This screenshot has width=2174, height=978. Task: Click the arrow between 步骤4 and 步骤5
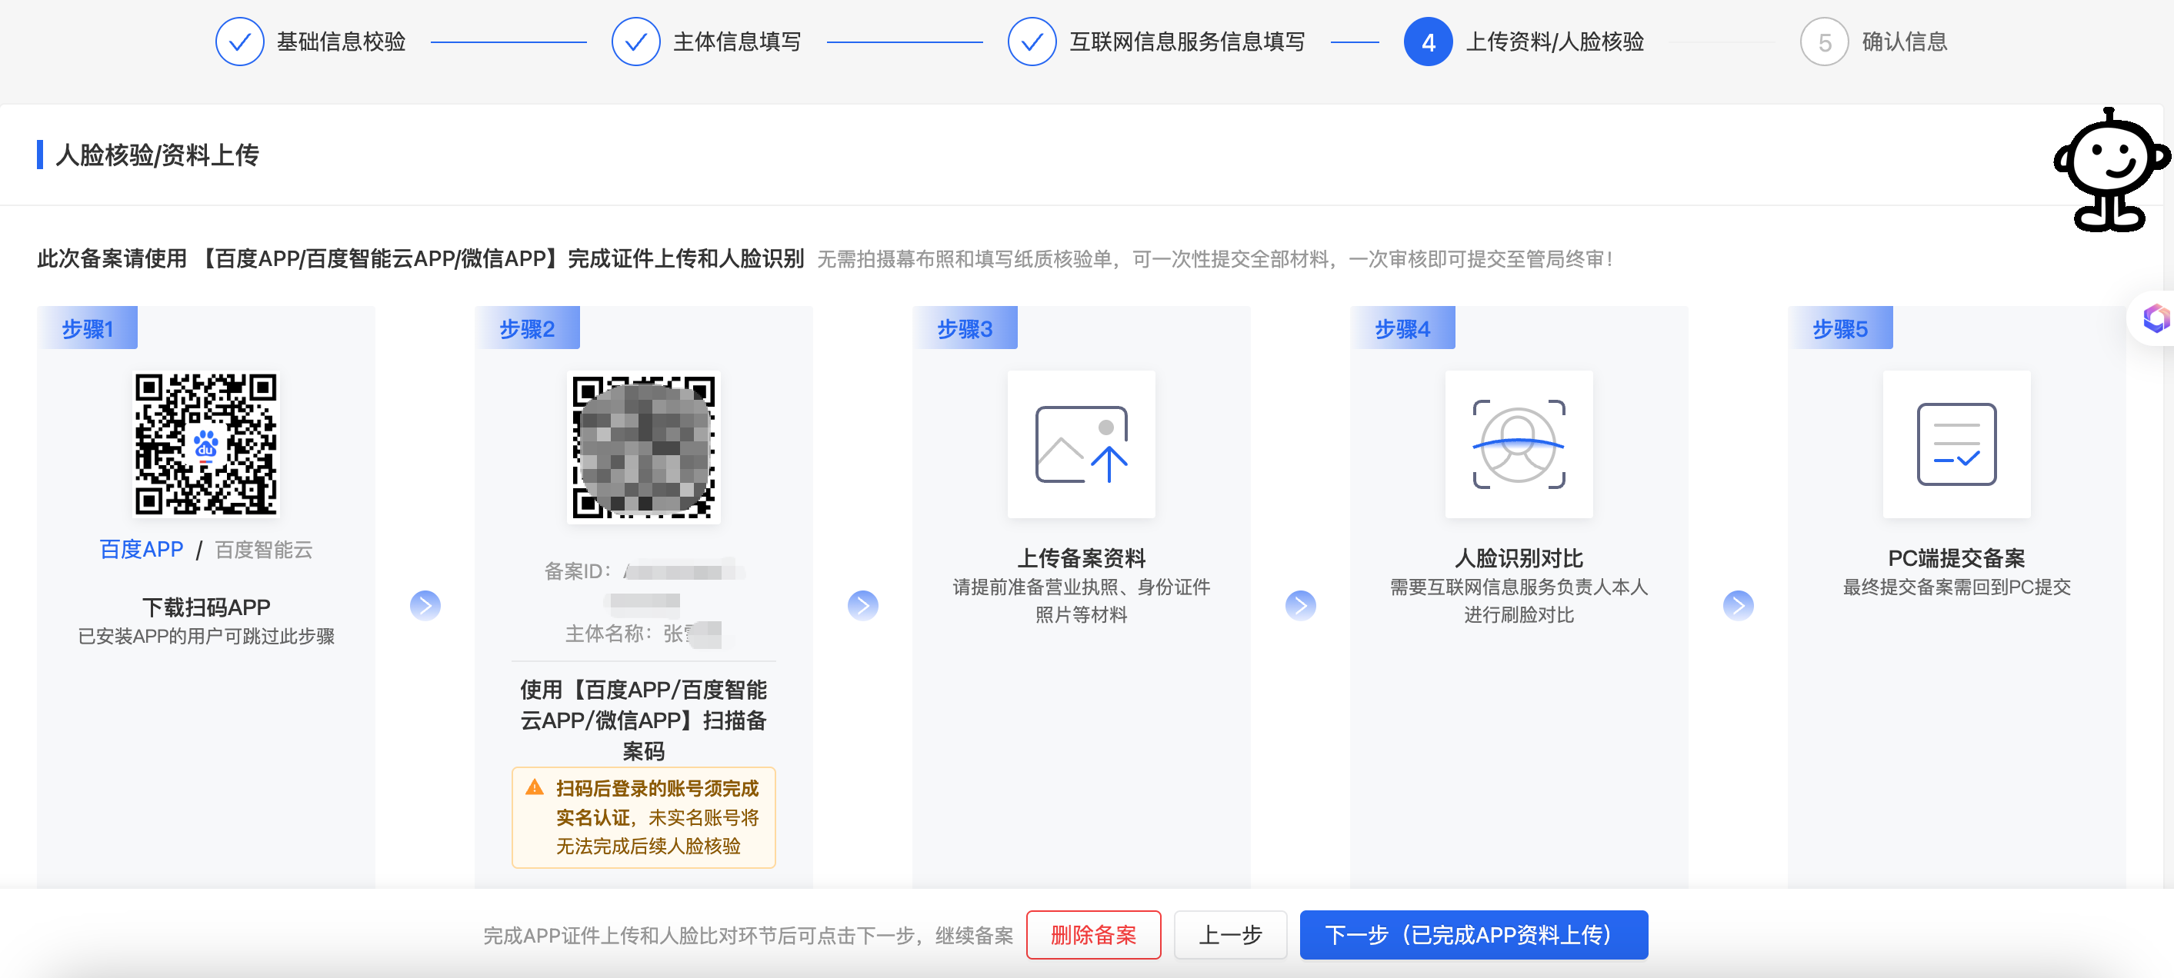point(1738,605)
